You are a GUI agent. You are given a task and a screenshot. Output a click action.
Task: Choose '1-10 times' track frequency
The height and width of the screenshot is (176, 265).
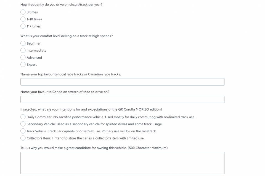tap(23, 19)
